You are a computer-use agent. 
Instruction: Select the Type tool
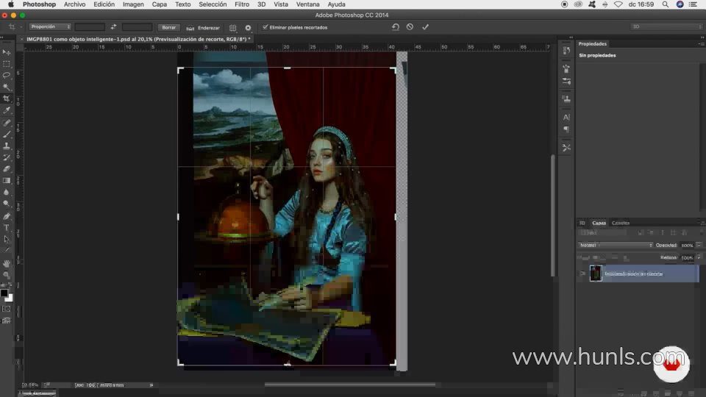click(7, 228)
